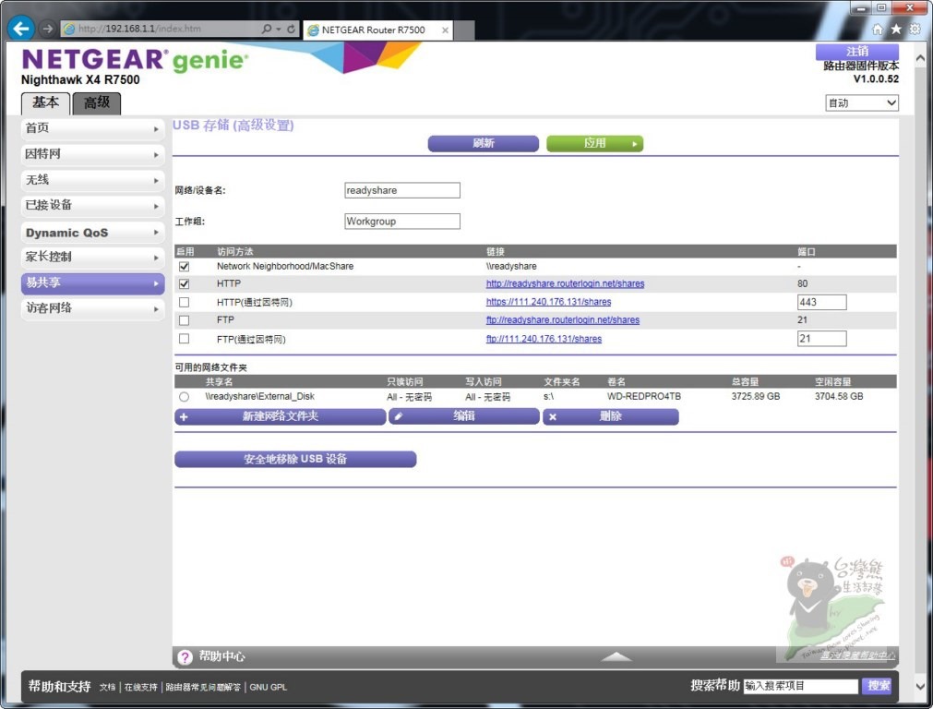The width and height of the screenshot is (933, 709).
Task: Click the 注销 logout button
Action: tap(856, 51)
